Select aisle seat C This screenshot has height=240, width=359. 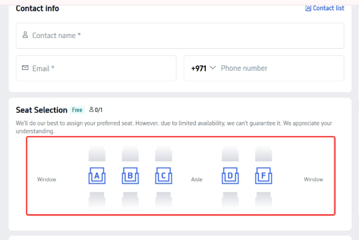(x=163, y=175)
